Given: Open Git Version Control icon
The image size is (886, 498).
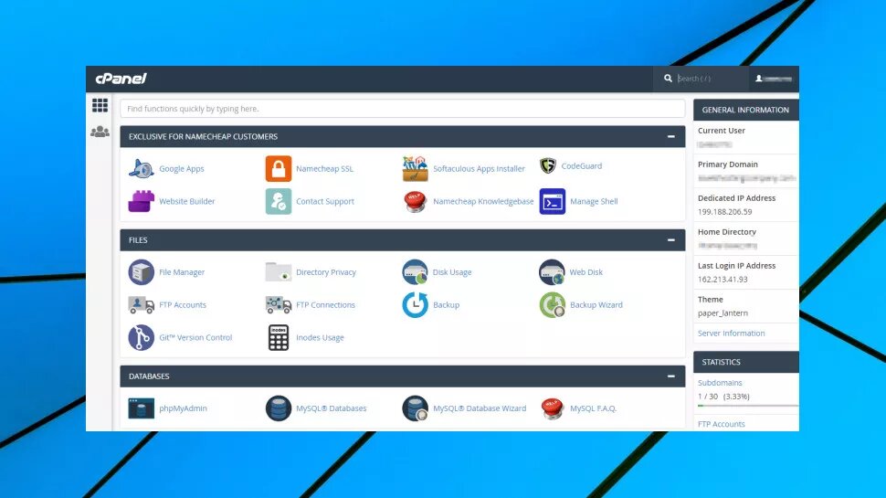Looking at the screenshot, I should 142,337.
